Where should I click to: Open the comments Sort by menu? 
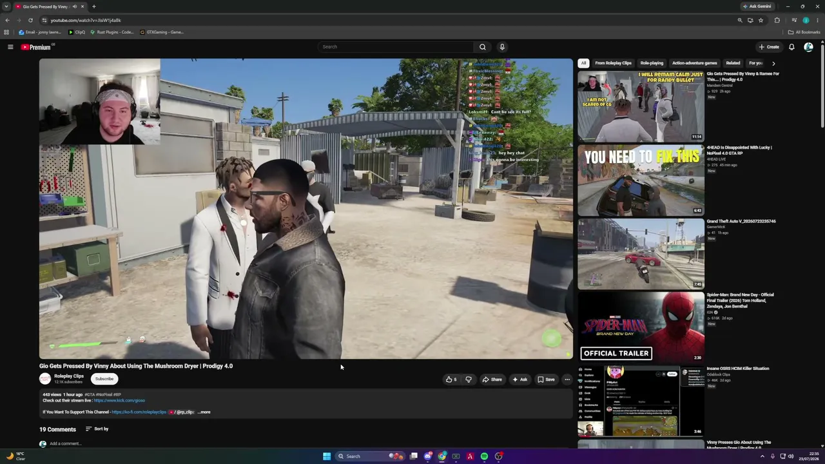[x=97, y=429]
